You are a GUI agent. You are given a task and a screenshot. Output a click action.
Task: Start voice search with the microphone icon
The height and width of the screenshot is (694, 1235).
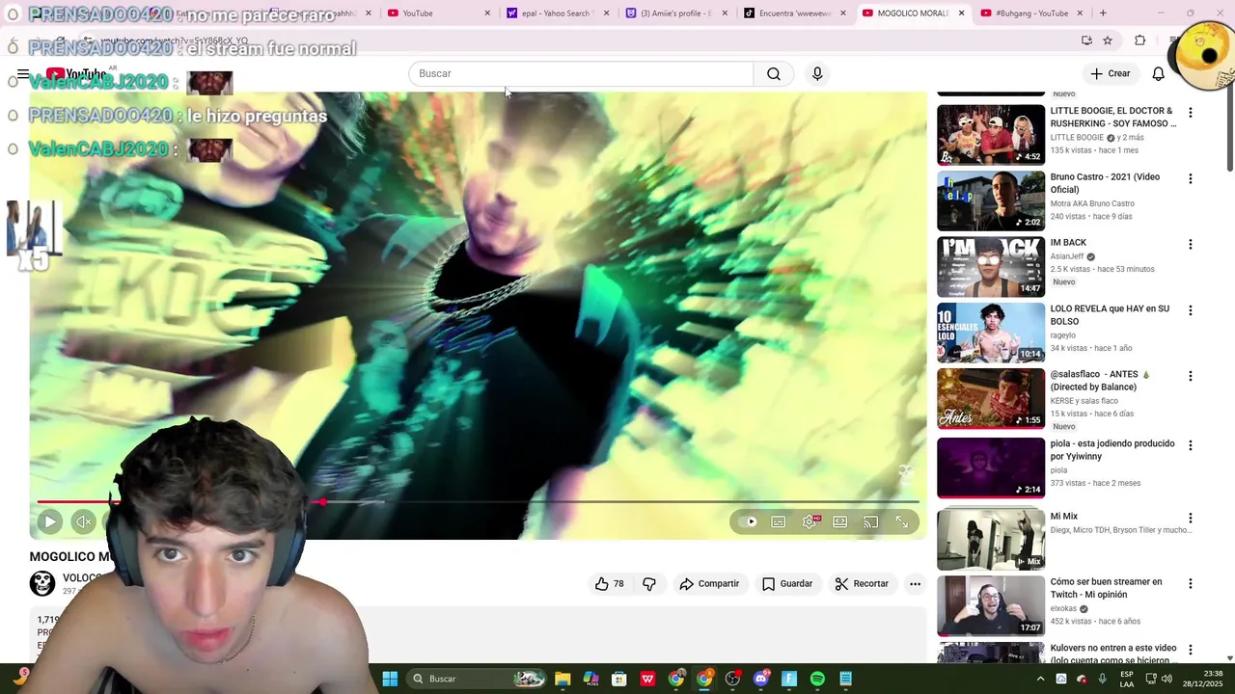point(817,73)
